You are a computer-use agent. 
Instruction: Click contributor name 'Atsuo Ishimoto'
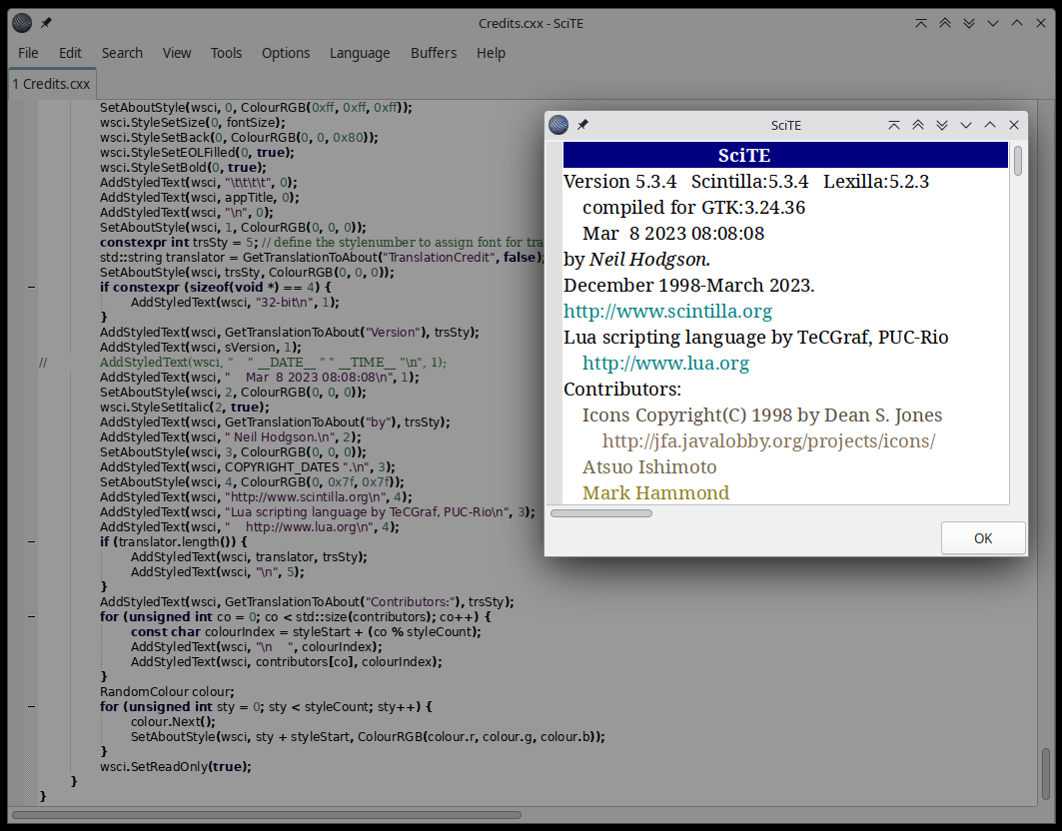649,466
